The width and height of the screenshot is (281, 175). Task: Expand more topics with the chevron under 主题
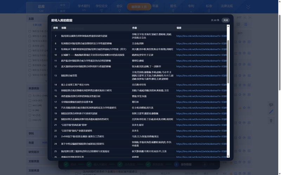(x=46, y=81)
